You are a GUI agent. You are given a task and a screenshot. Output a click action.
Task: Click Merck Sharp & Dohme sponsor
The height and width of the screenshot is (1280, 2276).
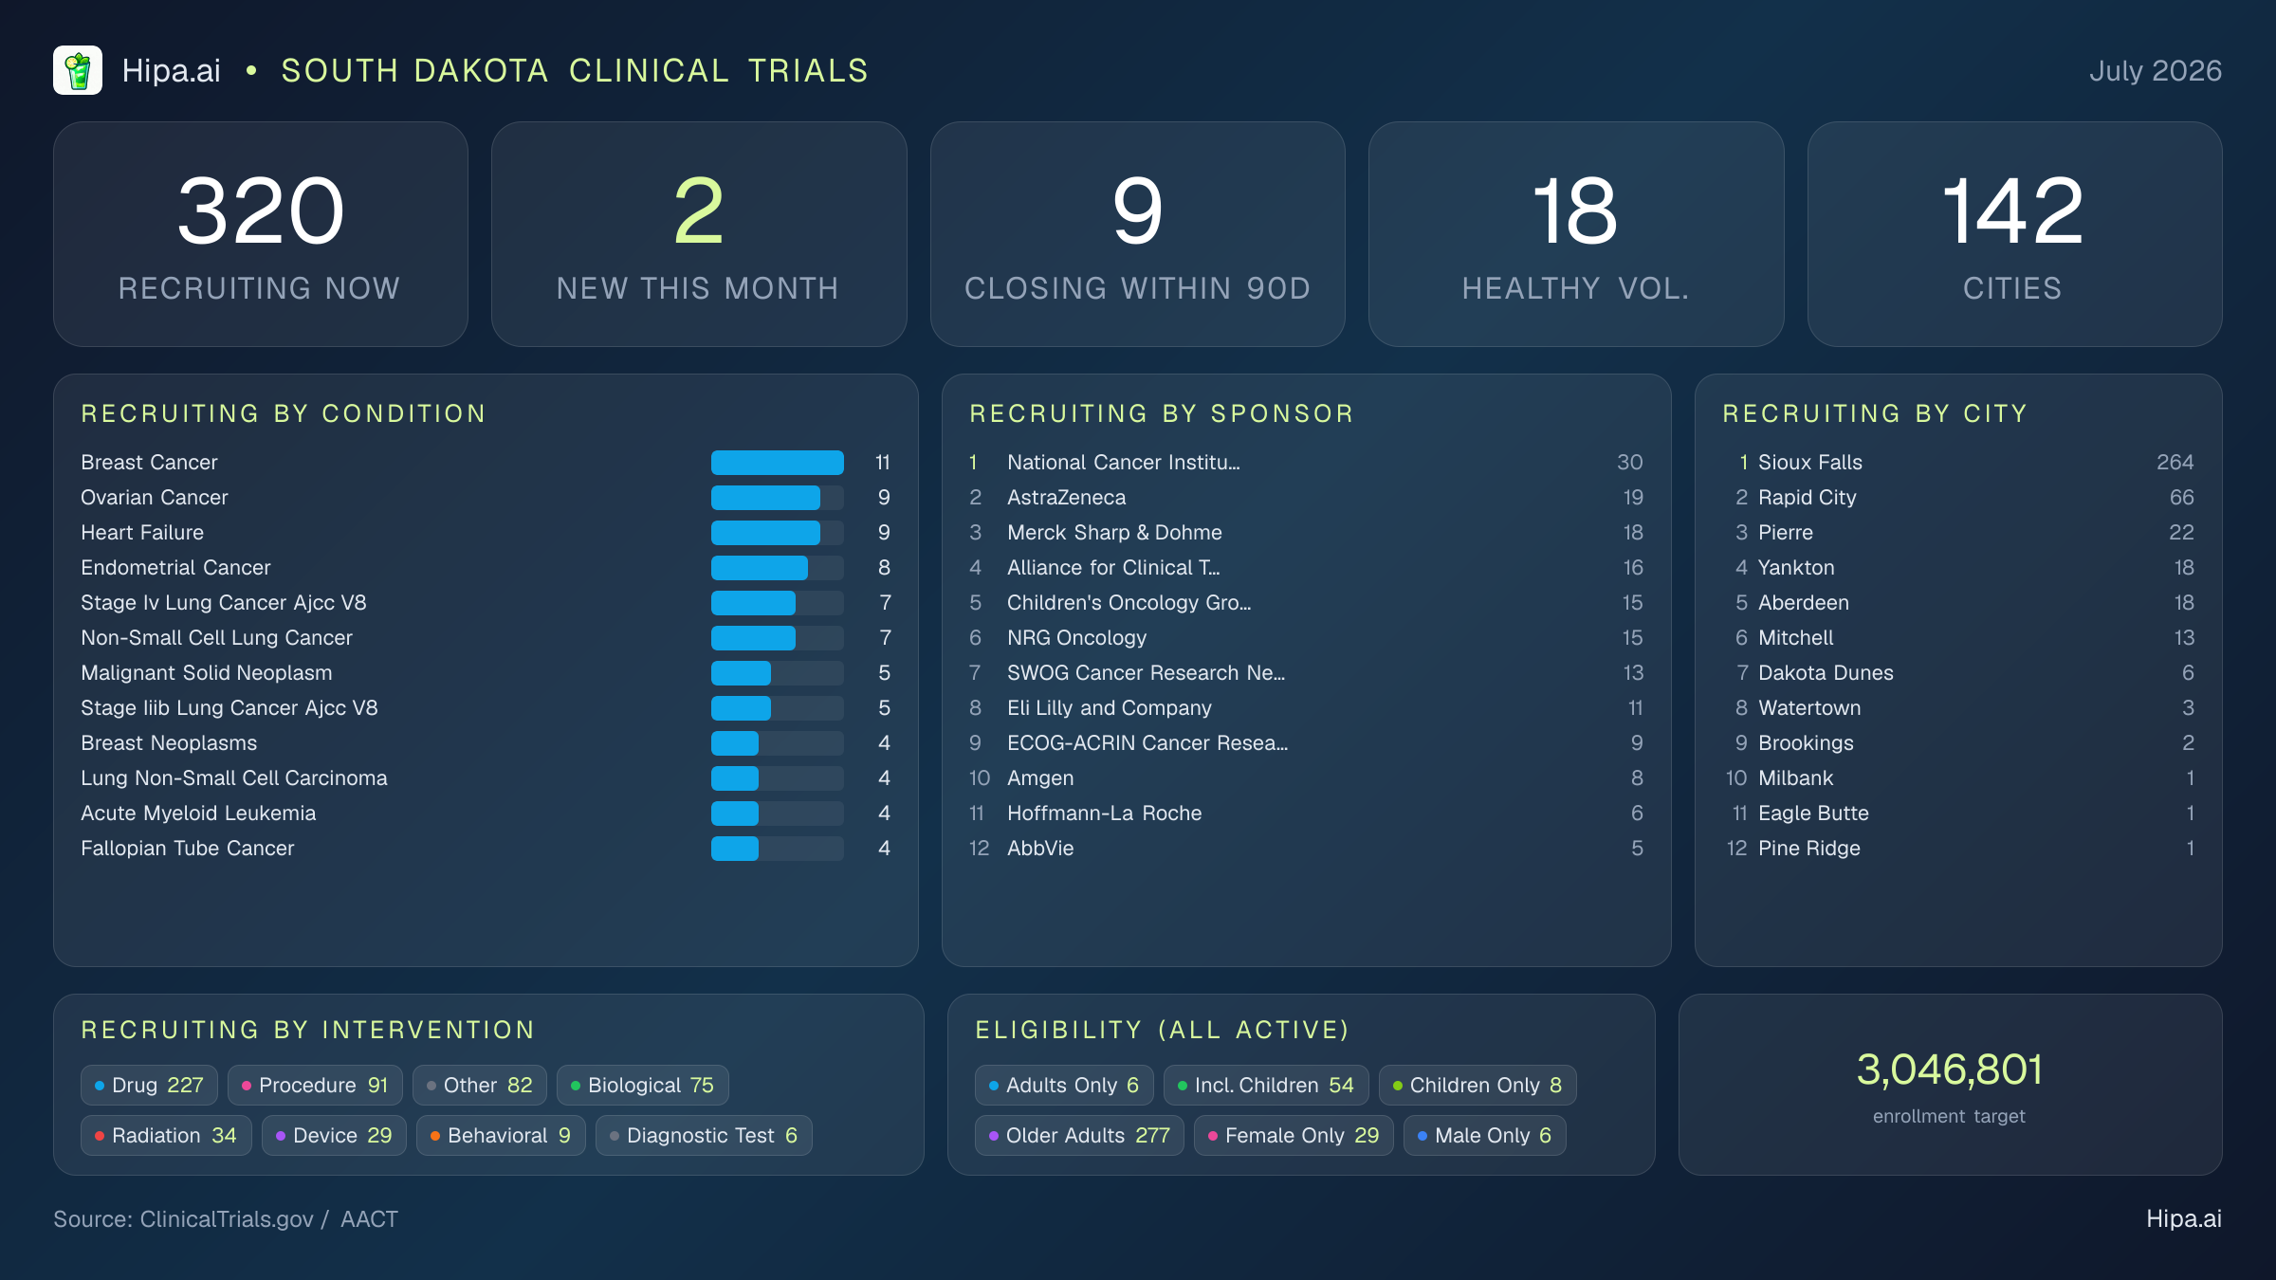coord(1306,533)
